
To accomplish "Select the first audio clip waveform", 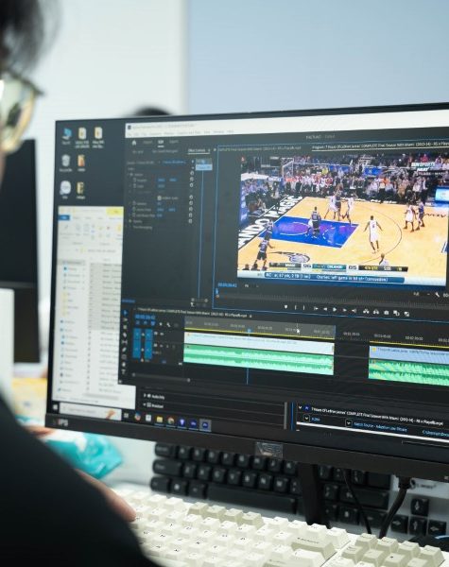I will click(x=259, y=360).
